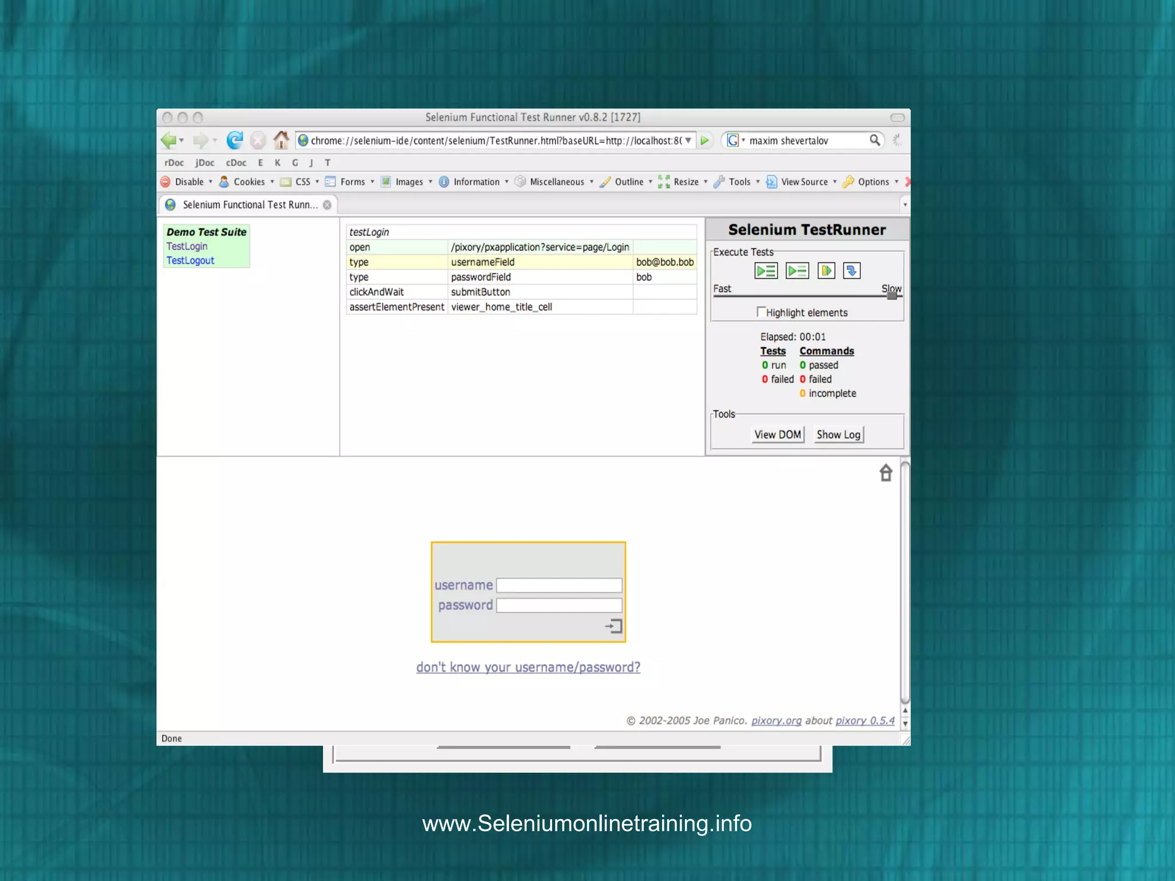Click the Run All Tests icon

[x=766, y=271]
